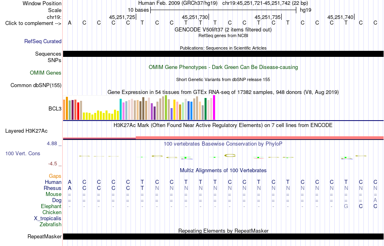
Task: Click the -4.5 PhyloP minimum value
Action: (53, 164)
